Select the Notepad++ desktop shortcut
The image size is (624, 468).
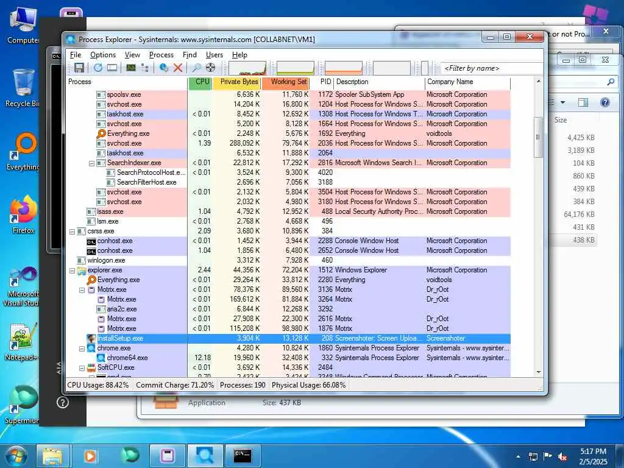point(23,341)
